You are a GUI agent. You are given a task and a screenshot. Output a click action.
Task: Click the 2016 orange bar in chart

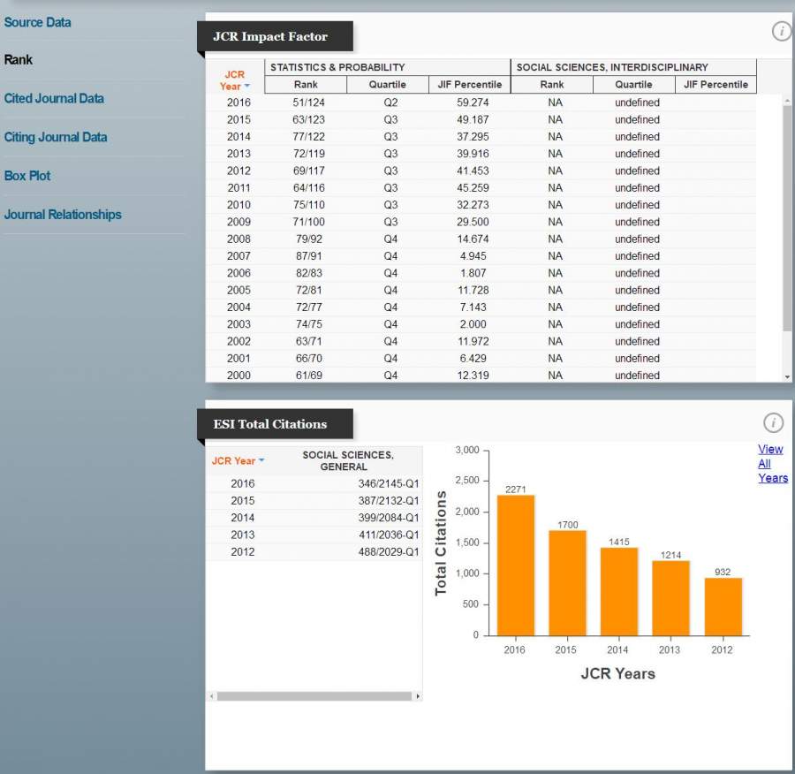(x=515, y=565)
